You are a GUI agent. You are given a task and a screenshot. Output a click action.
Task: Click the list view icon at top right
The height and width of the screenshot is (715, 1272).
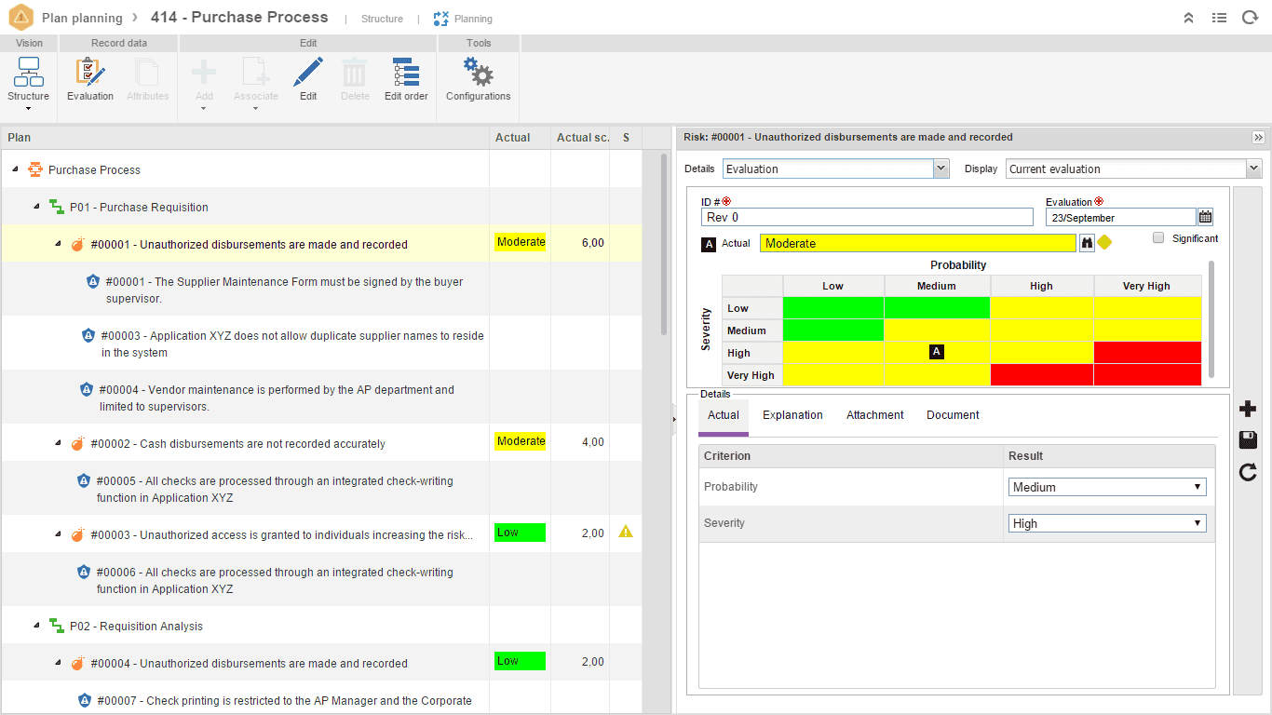1219,18
